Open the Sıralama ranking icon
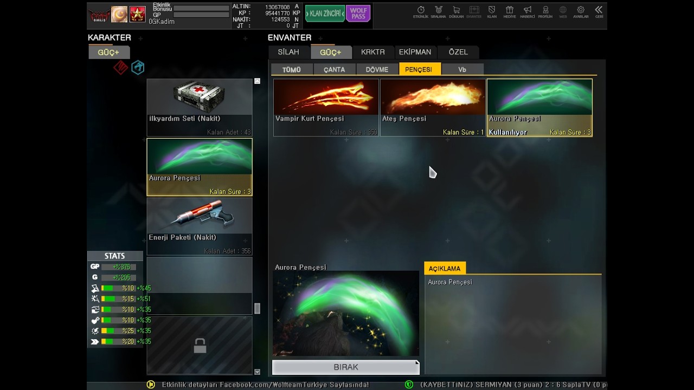 [x=438, y=12]
